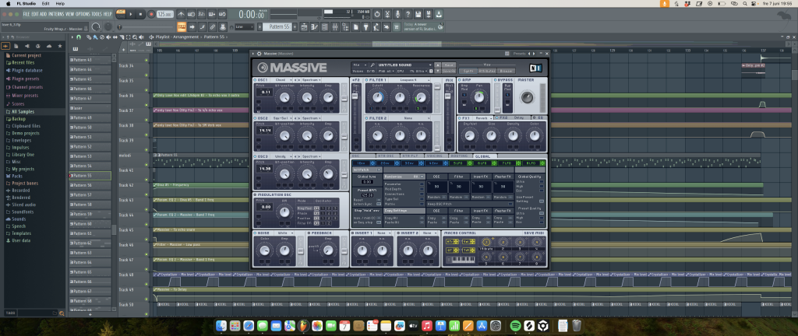The width and height of the screenshot is (798, 336).
Task: Enable the NOISE oscillator power toggle
Action: point(256,233)
